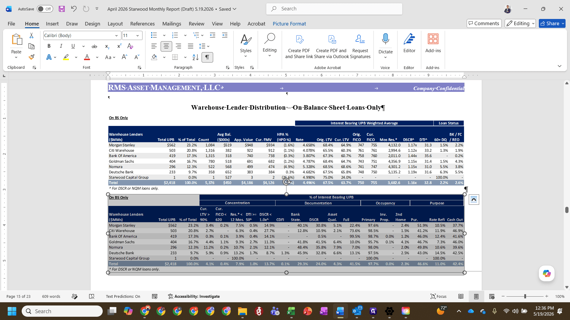Switch to the Picture Format tab
The height and width of the screenshot is (320, 570).
click(289, 24)
